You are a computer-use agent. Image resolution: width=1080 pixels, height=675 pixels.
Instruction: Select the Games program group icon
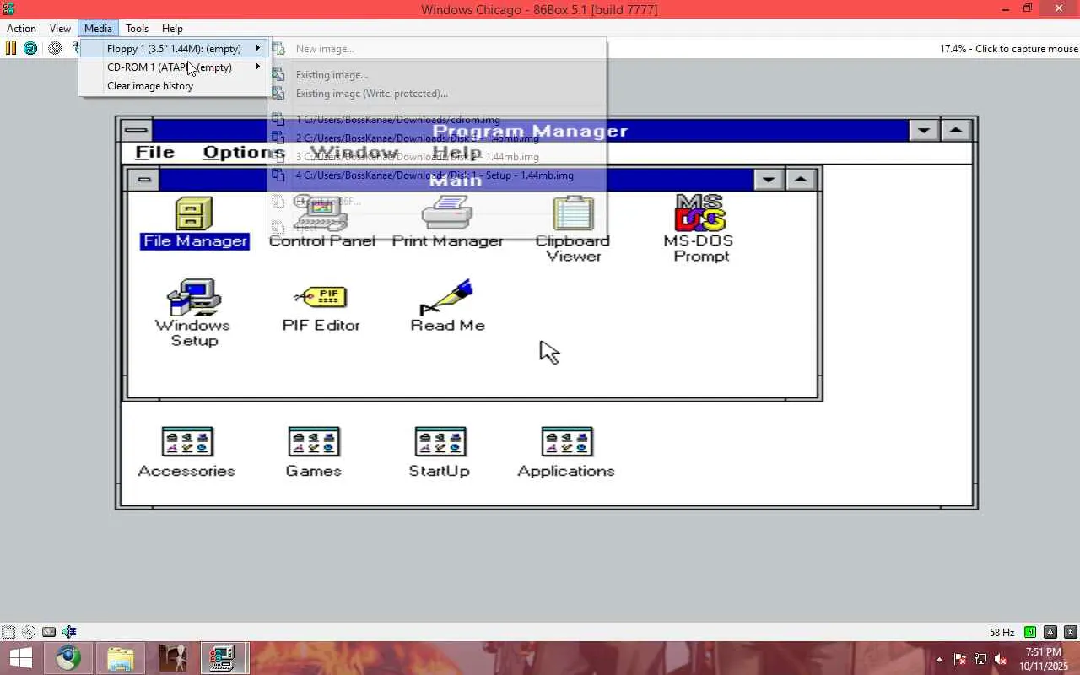(313, 453)
